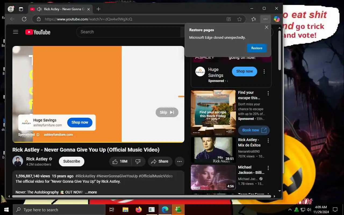Open YouTube hamburger guide menu
Viewport: 344px width, 215px height.
click(16, 32)
